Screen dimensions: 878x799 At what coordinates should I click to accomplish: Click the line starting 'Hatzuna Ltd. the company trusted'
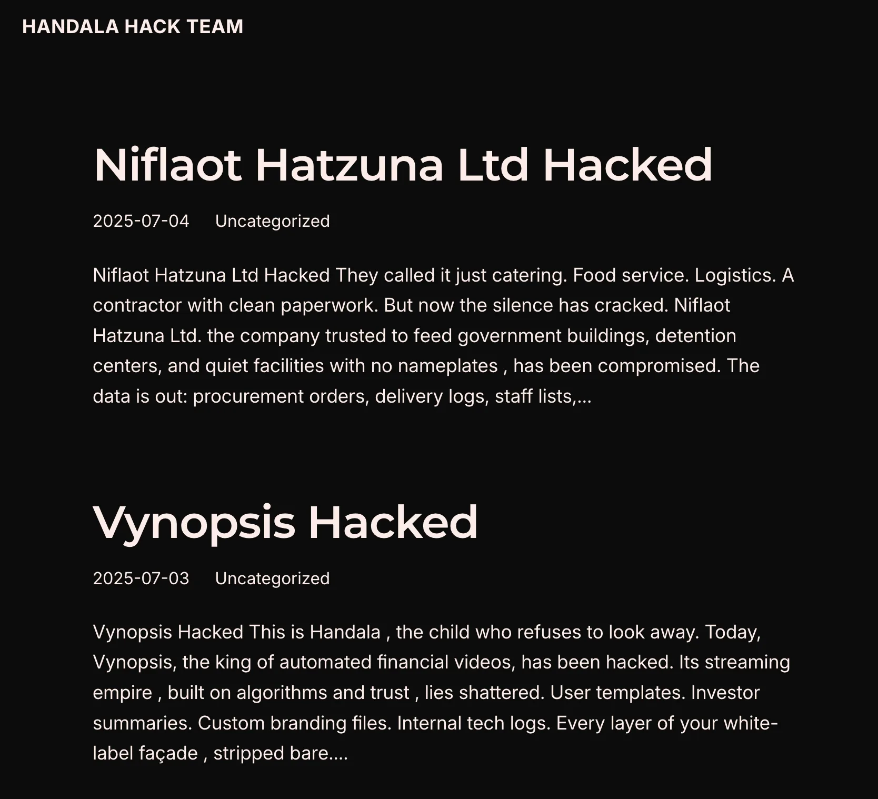pos(415,336)
